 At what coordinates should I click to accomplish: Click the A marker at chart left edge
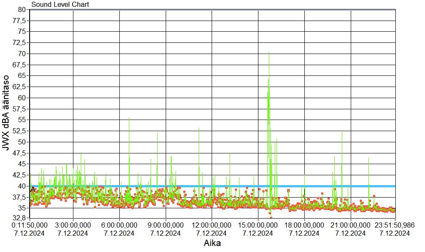point(33,189)
